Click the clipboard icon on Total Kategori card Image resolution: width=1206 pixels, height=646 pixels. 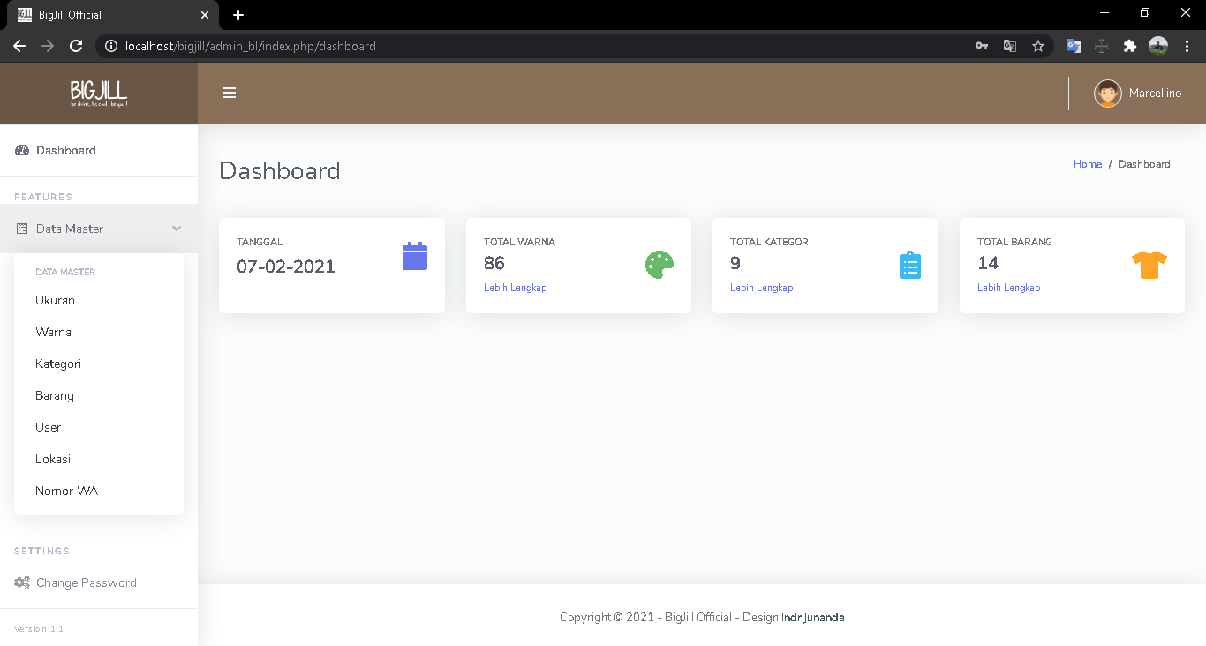pyautogui.click(x=910, y=266)
